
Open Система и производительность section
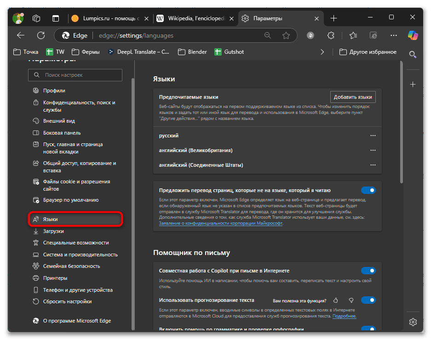pos(80,255)
